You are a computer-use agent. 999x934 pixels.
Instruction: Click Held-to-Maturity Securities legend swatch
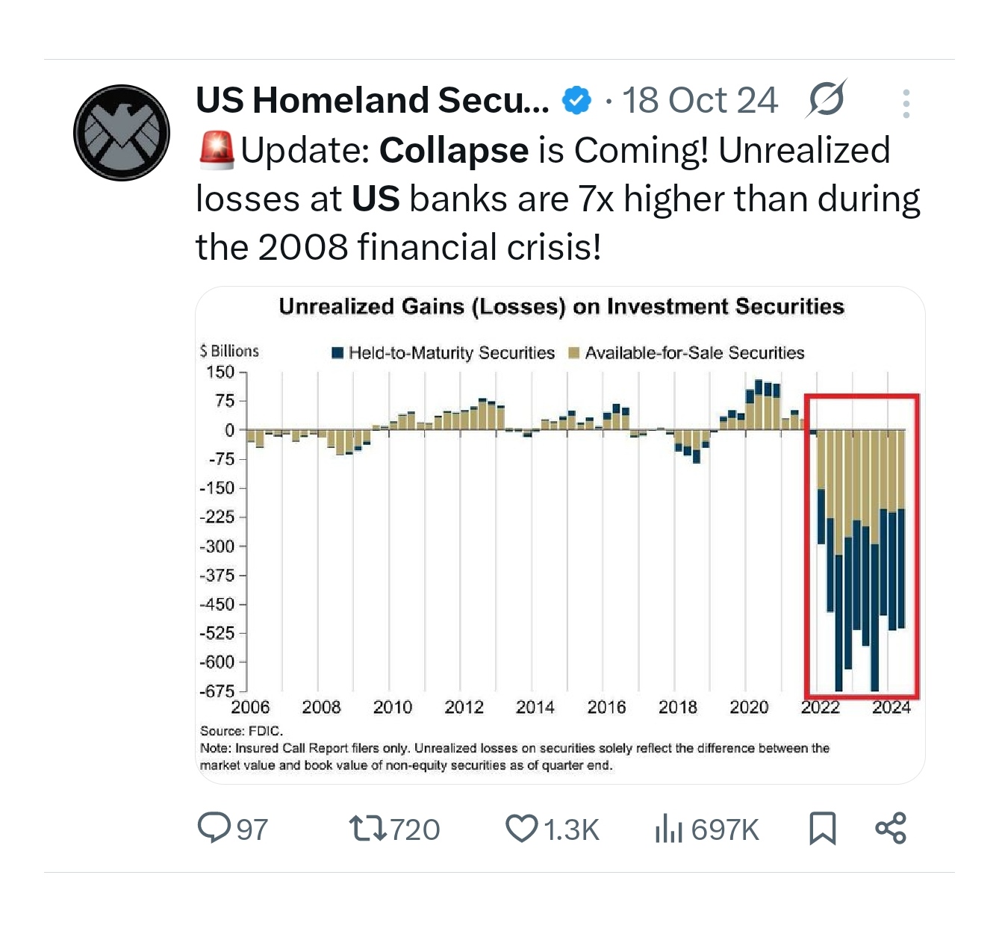(337, 352)
